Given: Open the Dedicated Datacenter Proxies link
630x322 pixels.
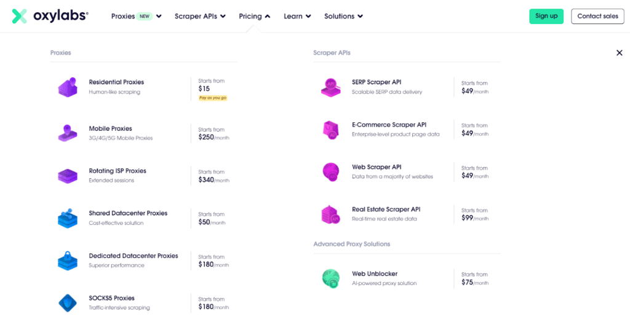Looking at the screenshot, I should 134,256.
